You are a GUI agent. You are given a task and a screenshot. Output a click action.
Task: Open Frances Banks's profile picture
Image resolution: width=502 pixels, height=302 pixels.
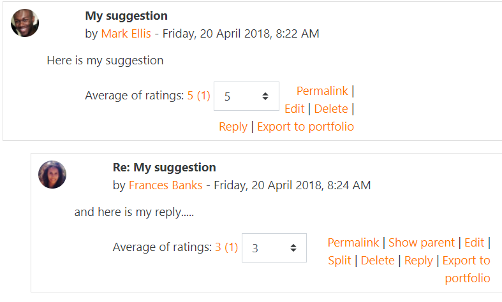pyautogui.click(x=52, y=175)
